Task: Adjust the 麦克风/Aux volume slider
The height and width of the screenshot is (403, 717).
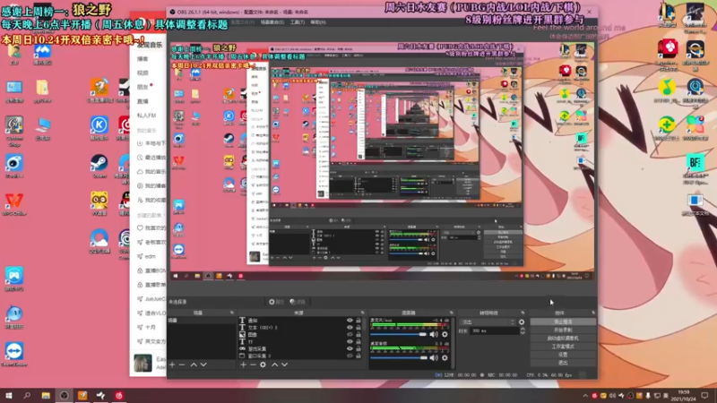Action: point(399,334)
